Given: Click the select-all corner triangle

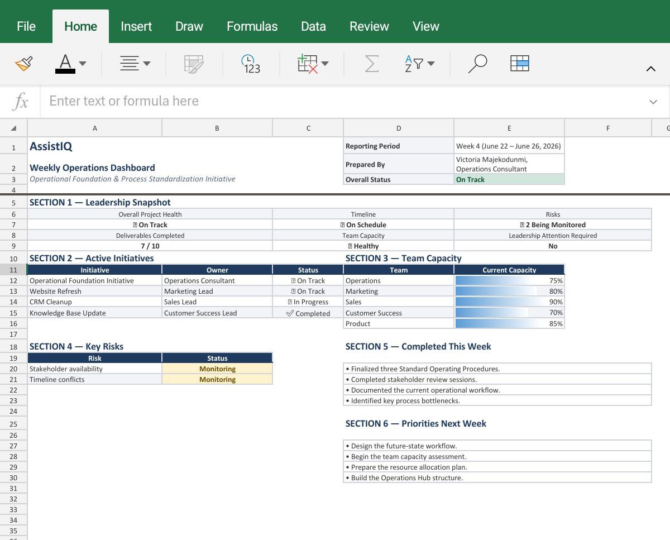Looking at the screenshot, I should (x=13, y=128).
